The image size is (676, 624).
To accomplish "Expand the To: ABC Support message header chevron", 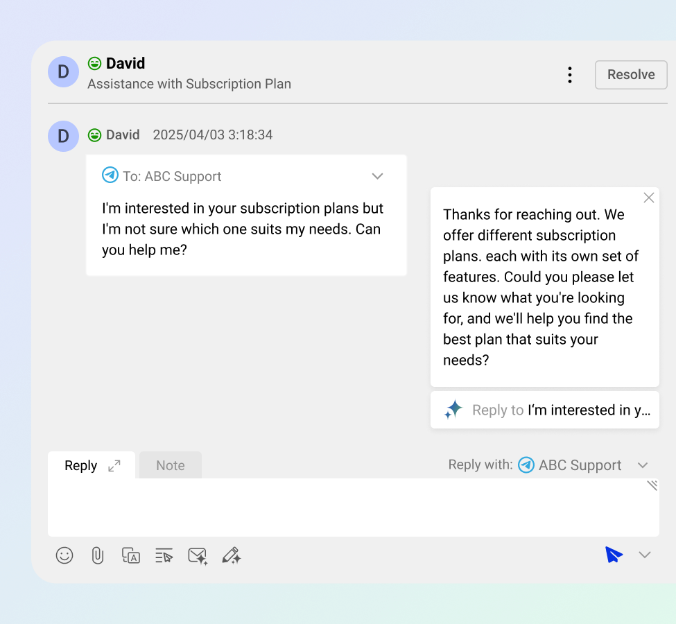I will pos(377,176).
